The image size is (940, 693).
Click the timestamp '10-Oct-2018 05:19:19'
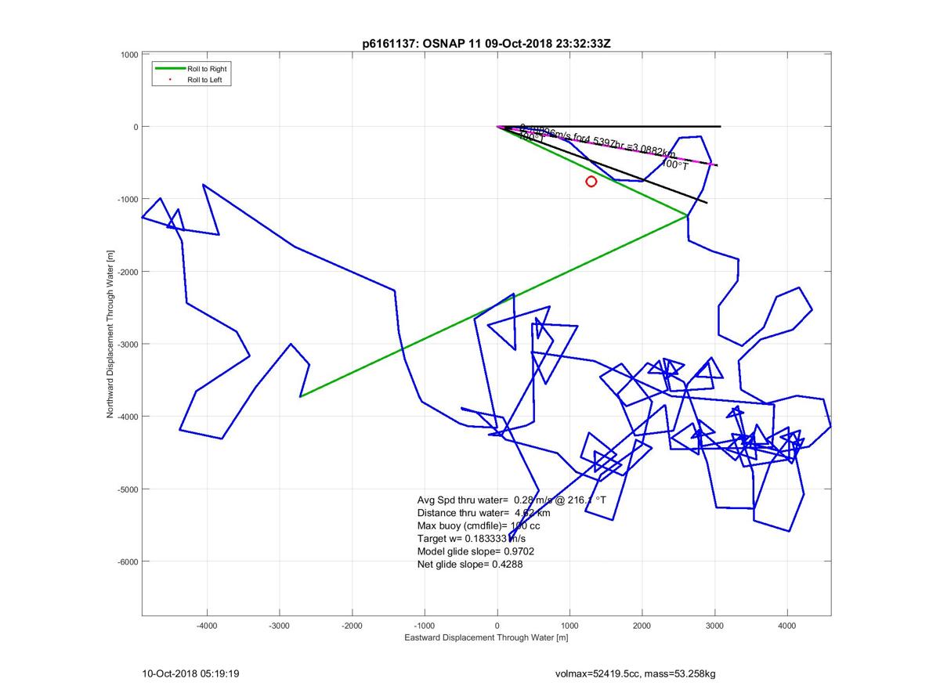pos(190,673)
